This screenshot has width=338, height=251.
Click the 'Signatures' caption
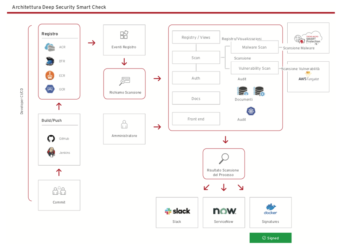[270, 221]
